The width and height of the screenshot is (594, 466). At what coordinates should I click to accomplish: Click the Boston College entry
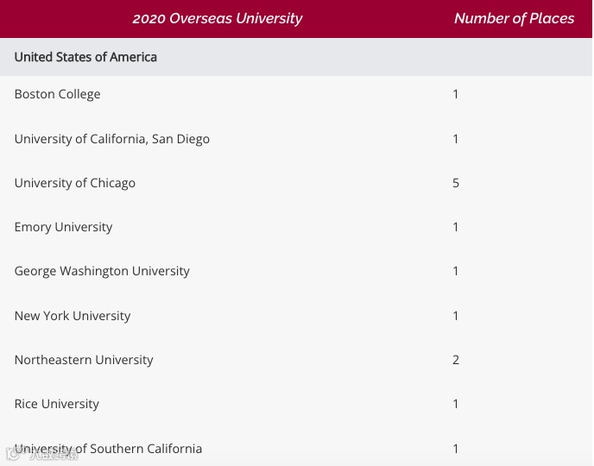[x=57, y=94]
